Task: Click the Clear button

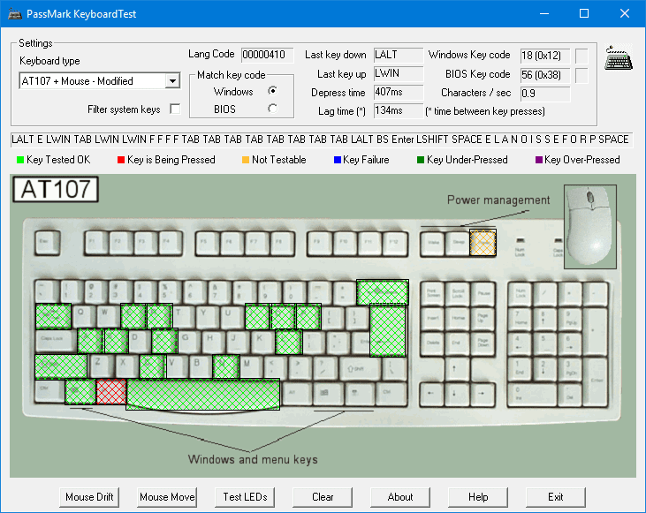Action: click(x=323, y=497)
